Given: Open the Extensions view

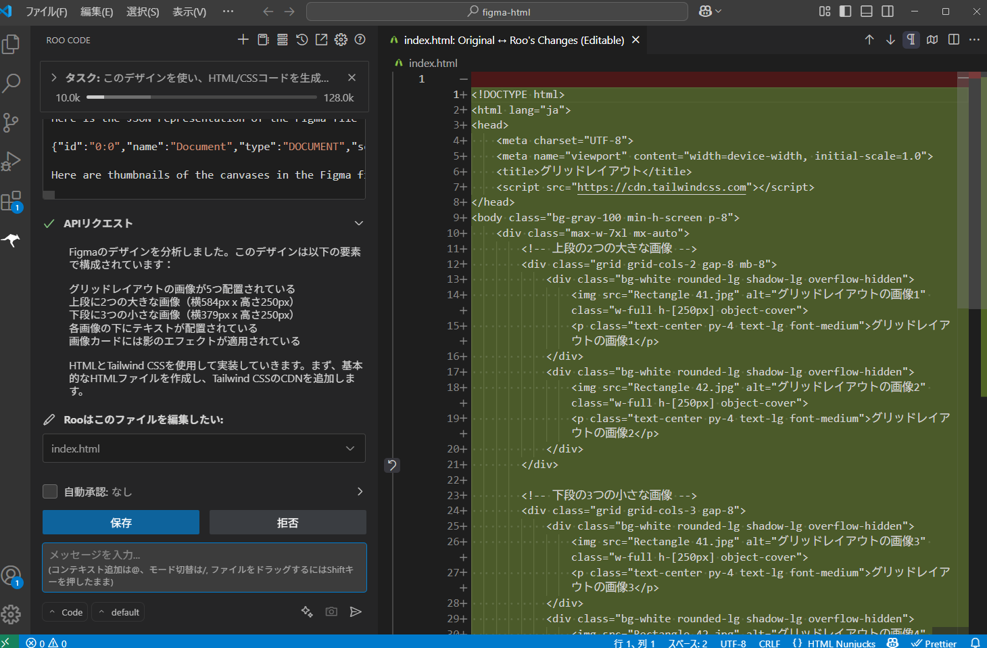Looking at the screenshot, I should pos(11,201).
